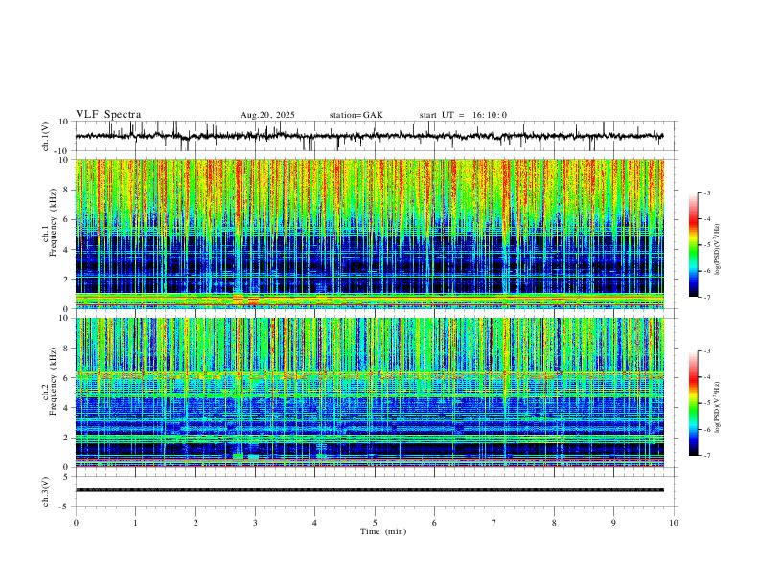Screen dimensions: 759x586
Task: Click the ch.2 'Frequency (kHz)' axis label
Action: point(54,381)
